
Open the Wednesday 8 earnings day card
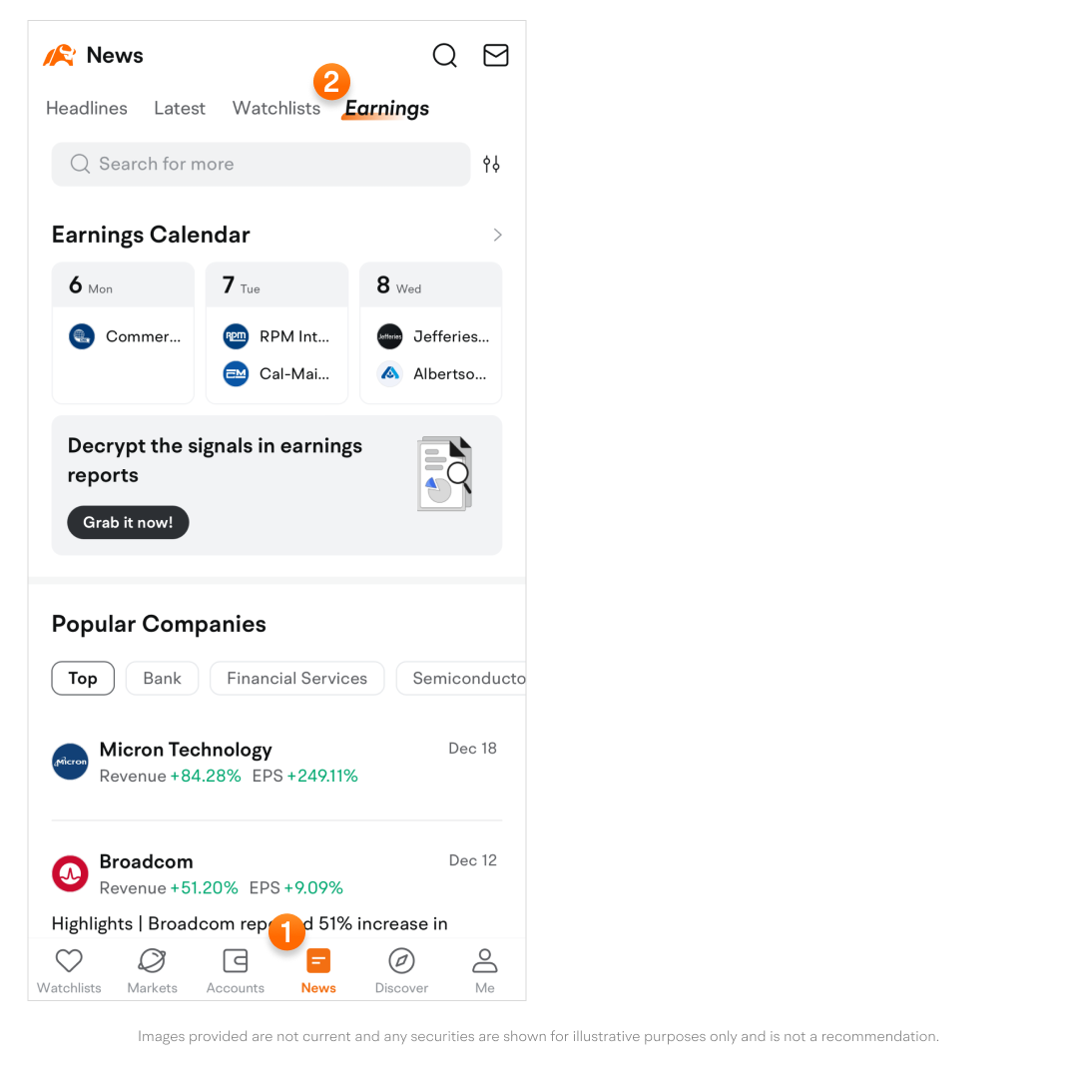tap(430, 333)
